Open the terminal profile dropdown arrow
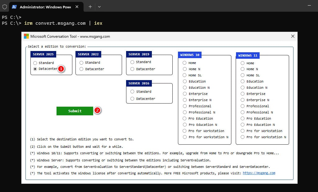The height and width of the screenshot is (192, 318). coord(99,7)
